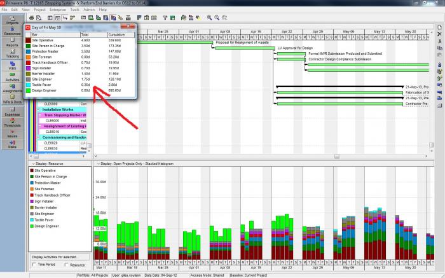445x278 pixels.
Task: Toggle the Gantt Chart toolbar icon
Action: [x=57, y=18]
